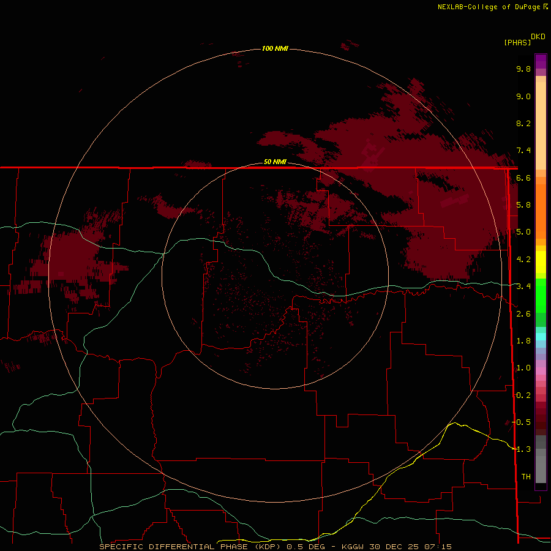This screenshot has height=551, width=551.
Task: Click the 5.8 scale value
Action: [523, 205]
